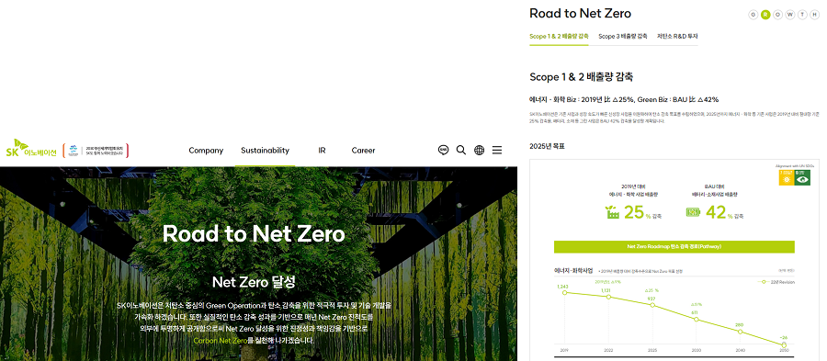Switch to Scope 3 배출량 감축 tab

tap(622, 37)
